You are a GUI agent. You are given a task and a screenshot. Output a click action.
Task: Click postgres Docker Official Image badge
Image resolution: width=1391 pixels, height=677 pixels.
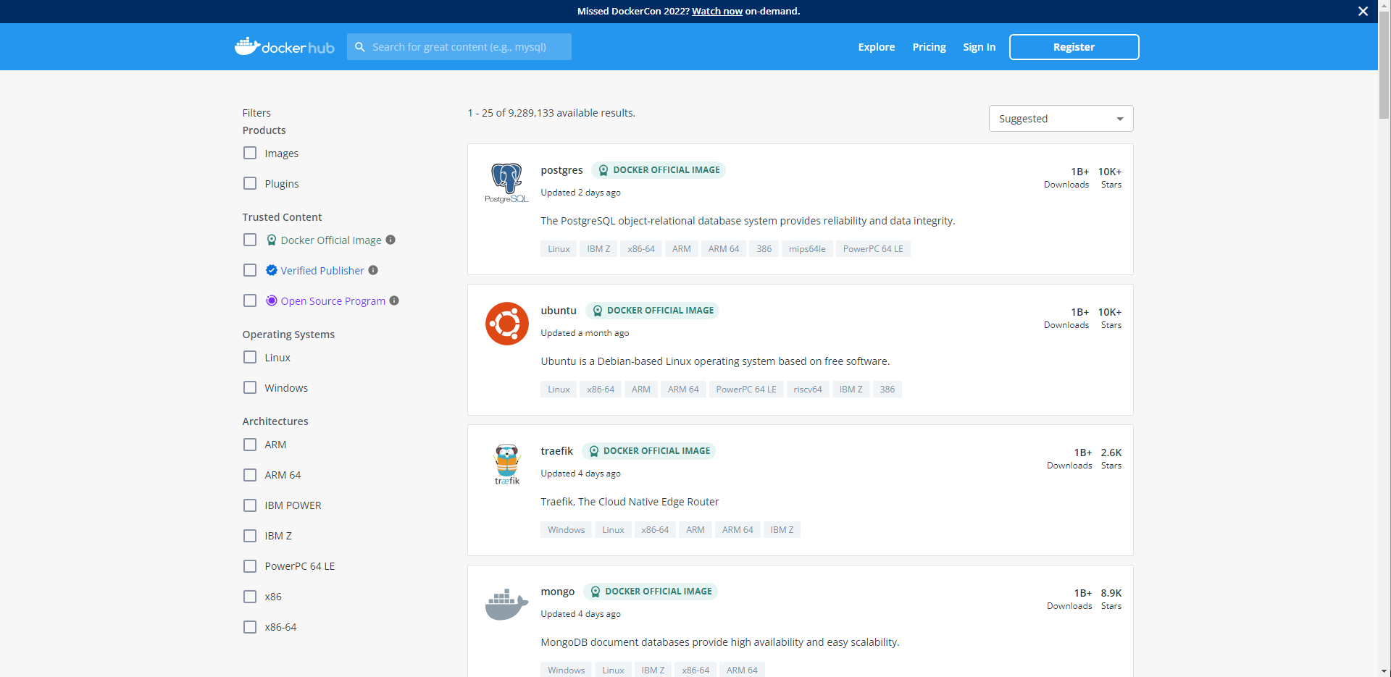(659, 170)
